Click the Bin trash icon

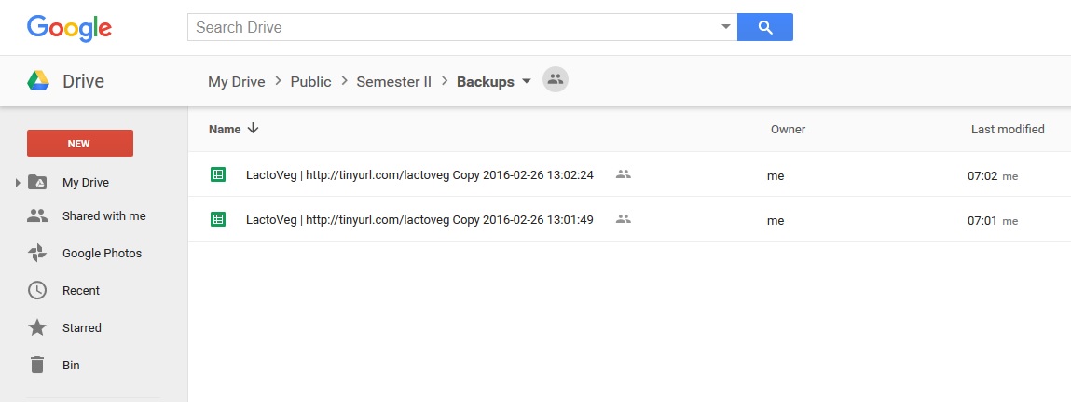[x=37, y=365]
